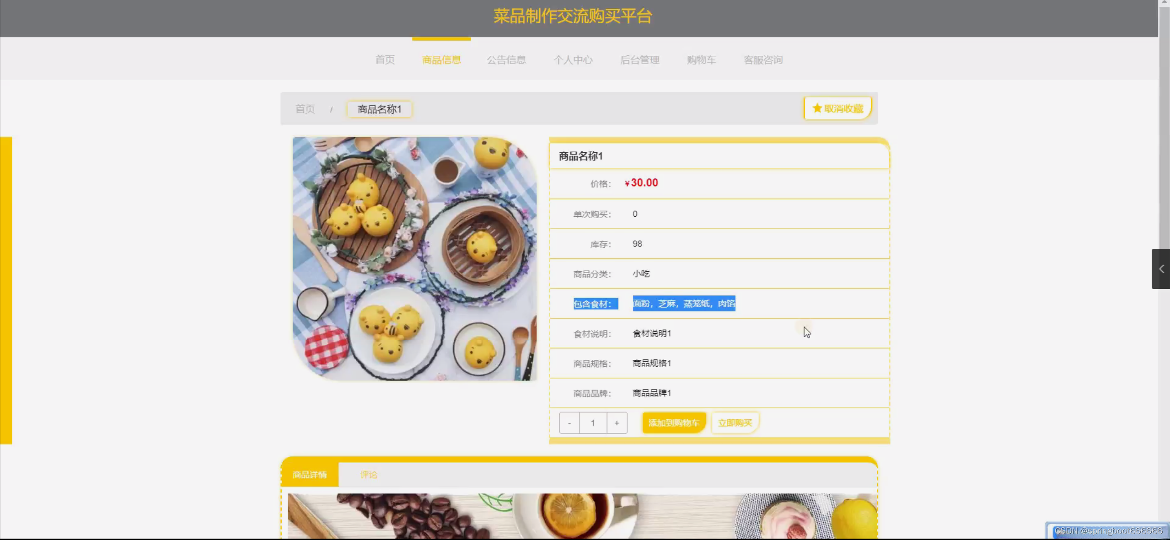Go to 个人中心 in the navigation
The image size is (1170, 540).
(x=573, y=60)
